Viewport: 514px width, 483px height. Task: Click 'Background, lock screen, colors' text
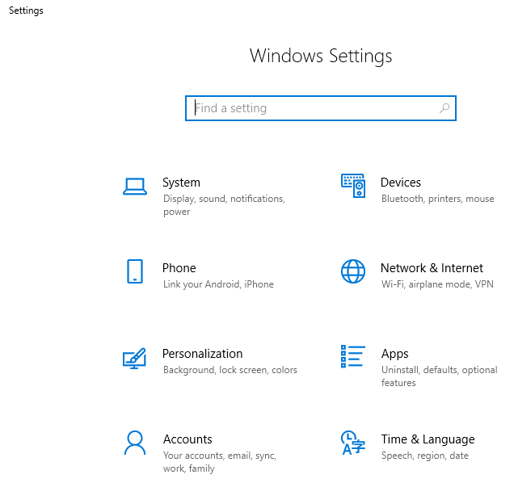pyautogui.click(x=230, y=370)
